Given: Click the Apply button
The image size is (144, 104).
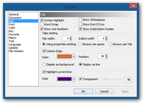Looking at the screenshot, I should click(x=125, y=91).
